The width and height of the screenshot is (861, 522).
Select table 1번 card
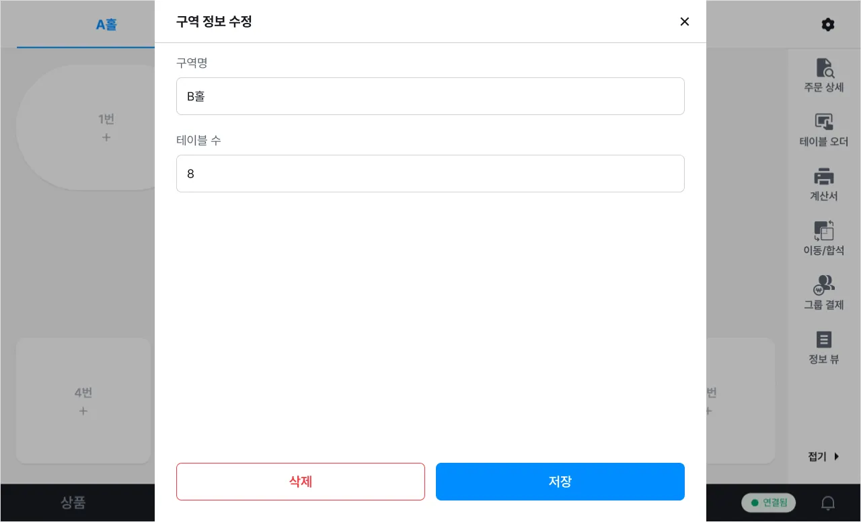coord(86,128)
